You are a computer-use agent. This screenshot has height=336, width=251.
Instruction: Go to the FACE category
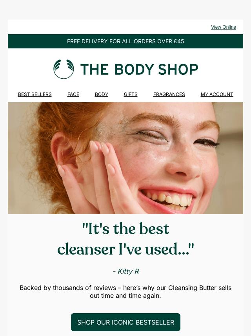73,94
